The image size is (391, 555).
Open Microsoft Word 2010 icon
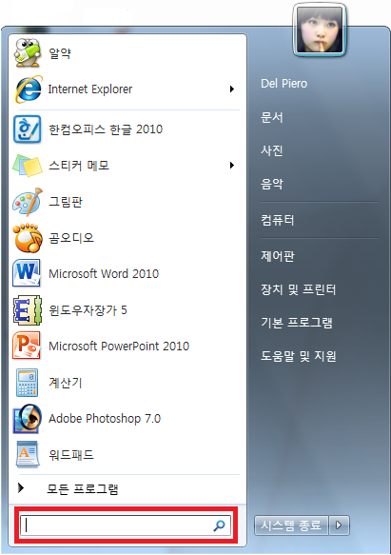[27, 273]
